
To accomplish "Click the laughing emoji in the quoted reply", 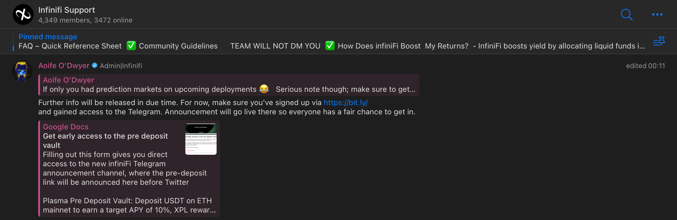I will point(264,89).
